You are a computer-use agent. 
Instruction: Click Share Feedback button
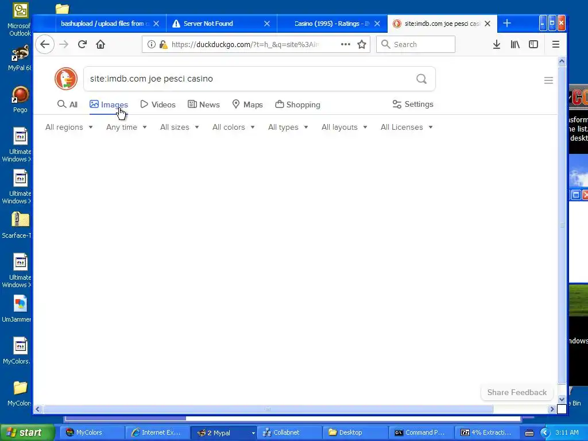pyautogui.click(x=517, y=392)
